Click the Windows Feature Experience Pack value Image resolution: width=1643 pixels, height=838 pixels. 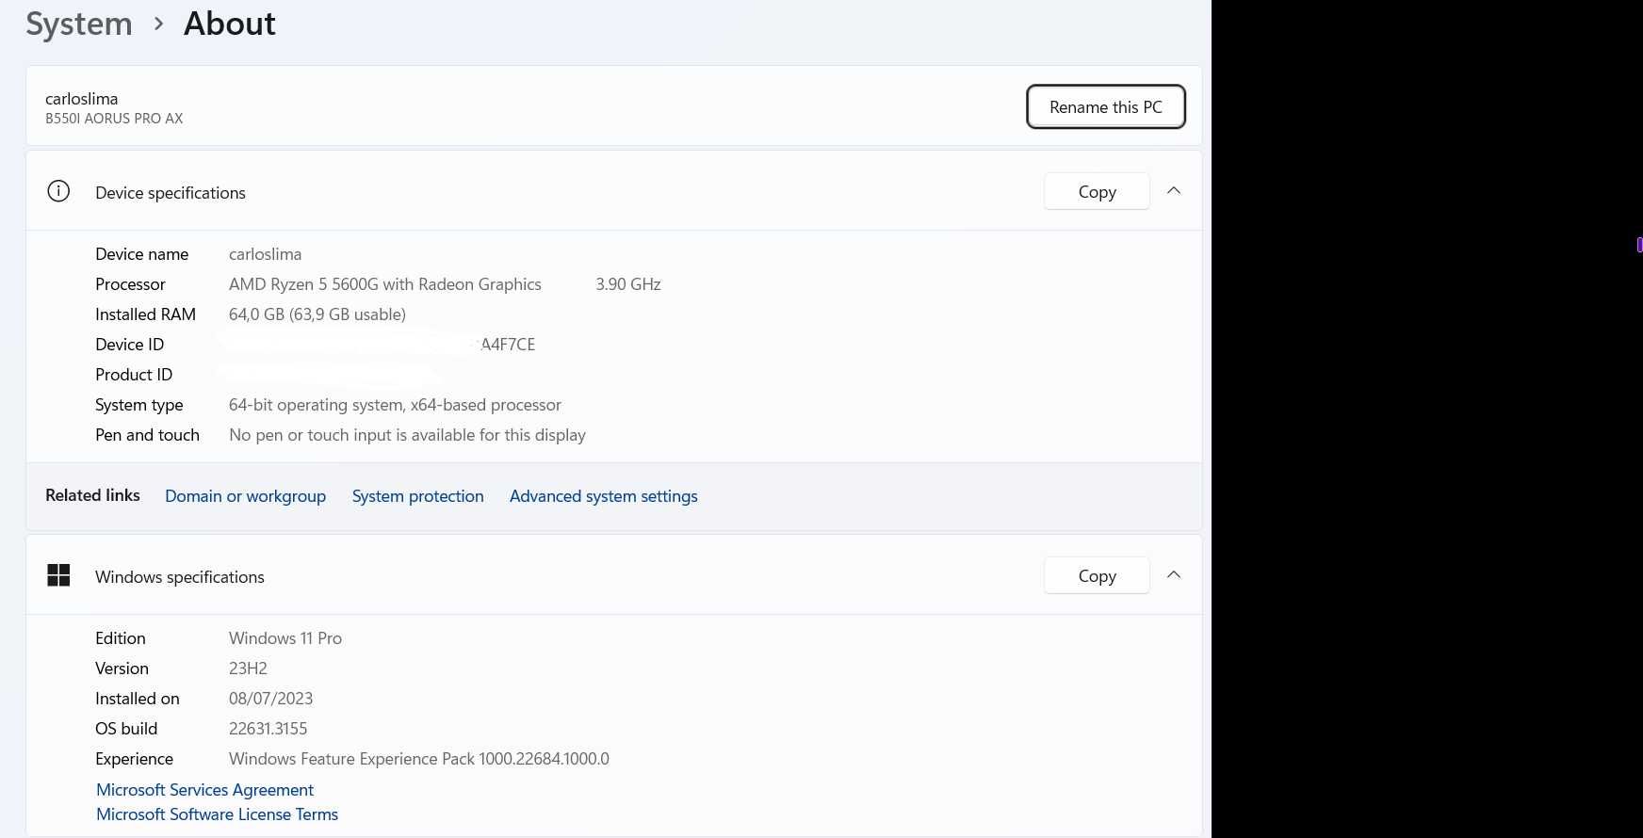(419, 759)
